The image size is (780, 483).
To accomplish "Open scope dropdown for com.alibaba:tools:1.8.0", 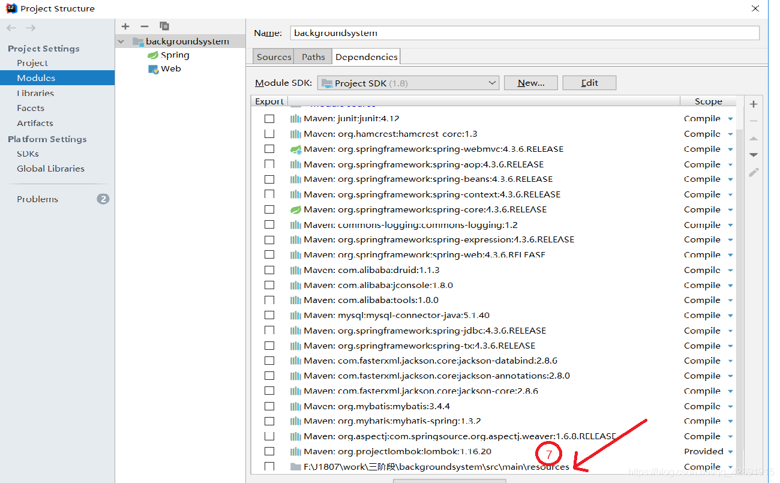I will [730, 301].
